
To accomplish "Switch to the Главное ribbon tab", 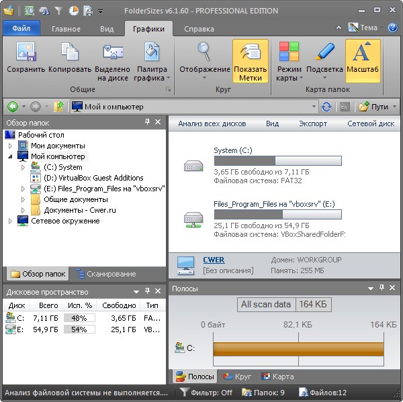I will tap(66, 29).
